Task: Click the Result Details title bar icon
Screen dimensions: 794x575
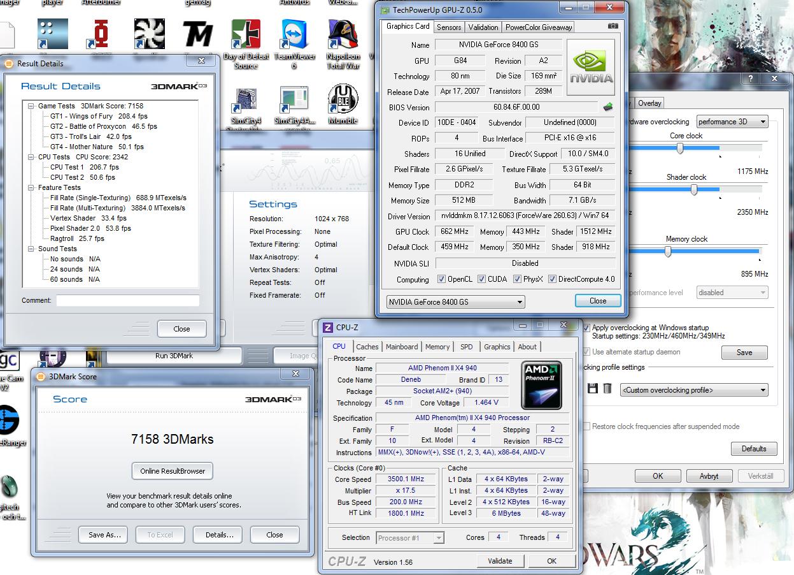Action: [x=9, y=63]
